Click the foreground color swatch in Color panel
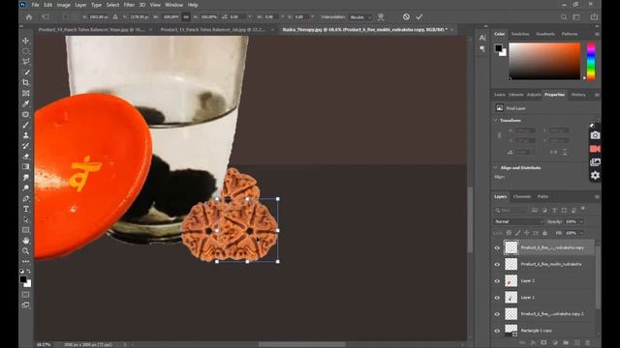This screenshot has height=348, width=620. click(499, 48)
